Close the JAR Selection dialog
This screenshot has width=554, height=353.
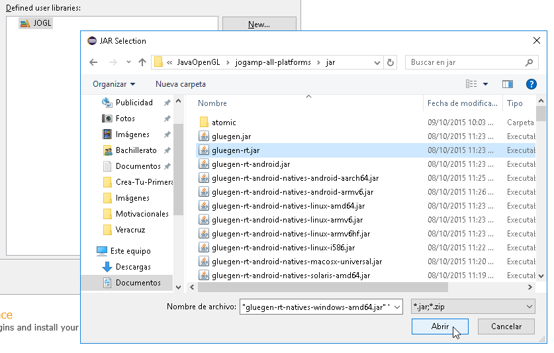[536, 40]
